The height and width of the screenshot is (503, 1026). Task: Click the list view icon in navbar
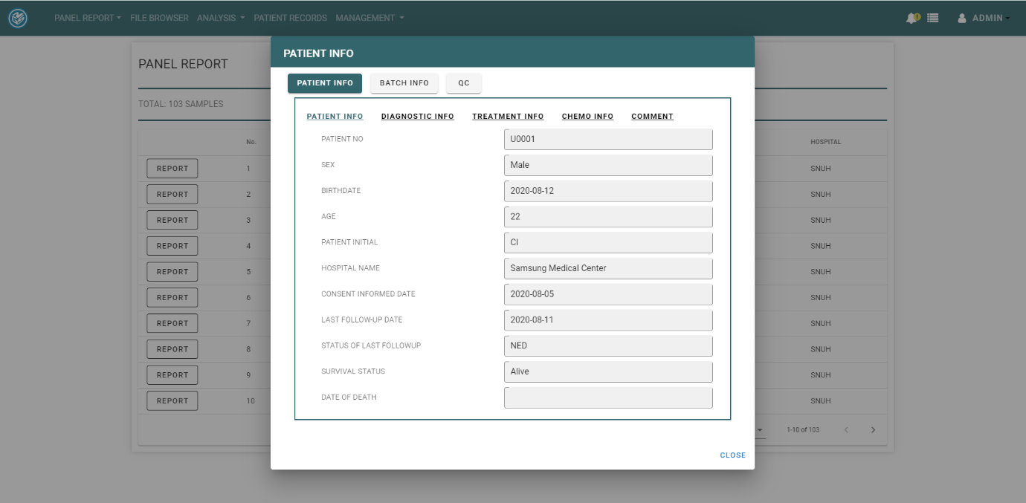coord(932,18)
